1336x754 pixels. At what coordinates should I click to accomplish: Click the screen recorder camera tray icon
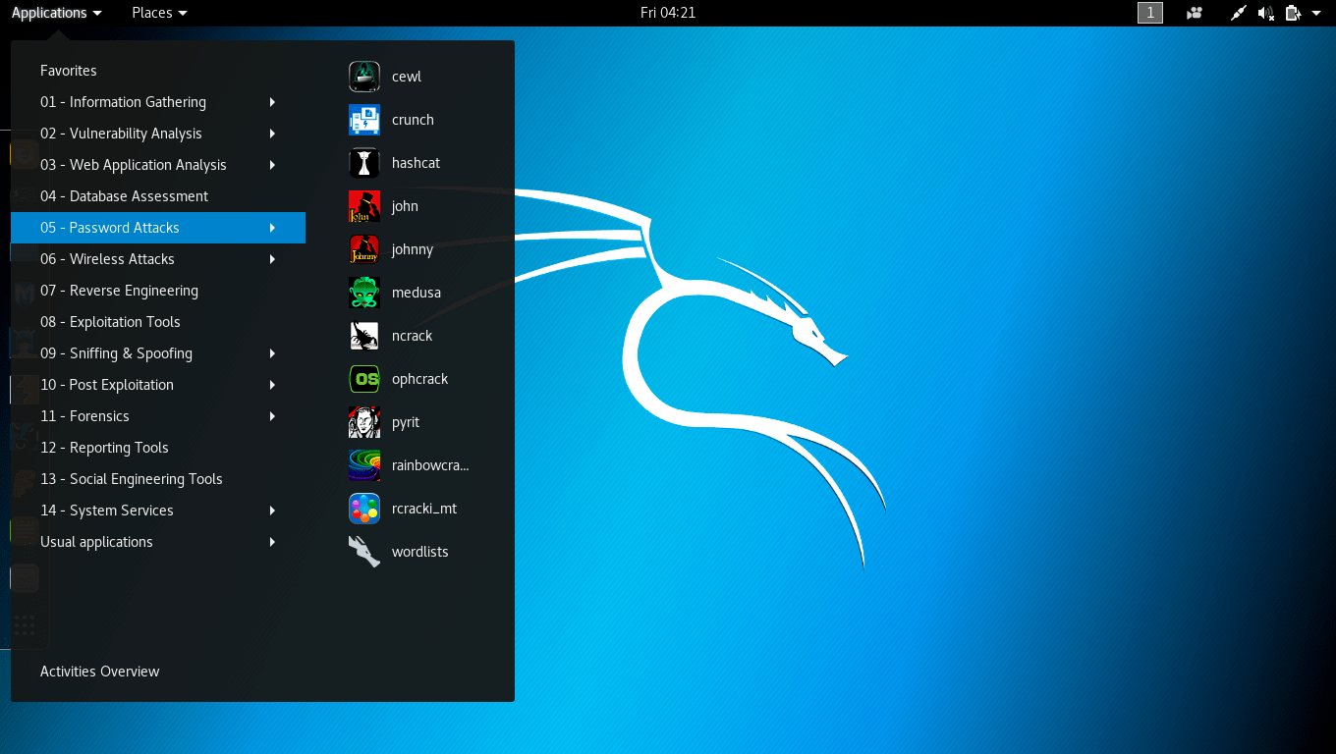[1195, 13]
